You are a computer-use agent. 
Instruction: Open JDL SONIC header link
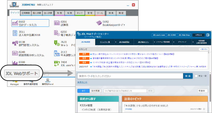(172, 35)
